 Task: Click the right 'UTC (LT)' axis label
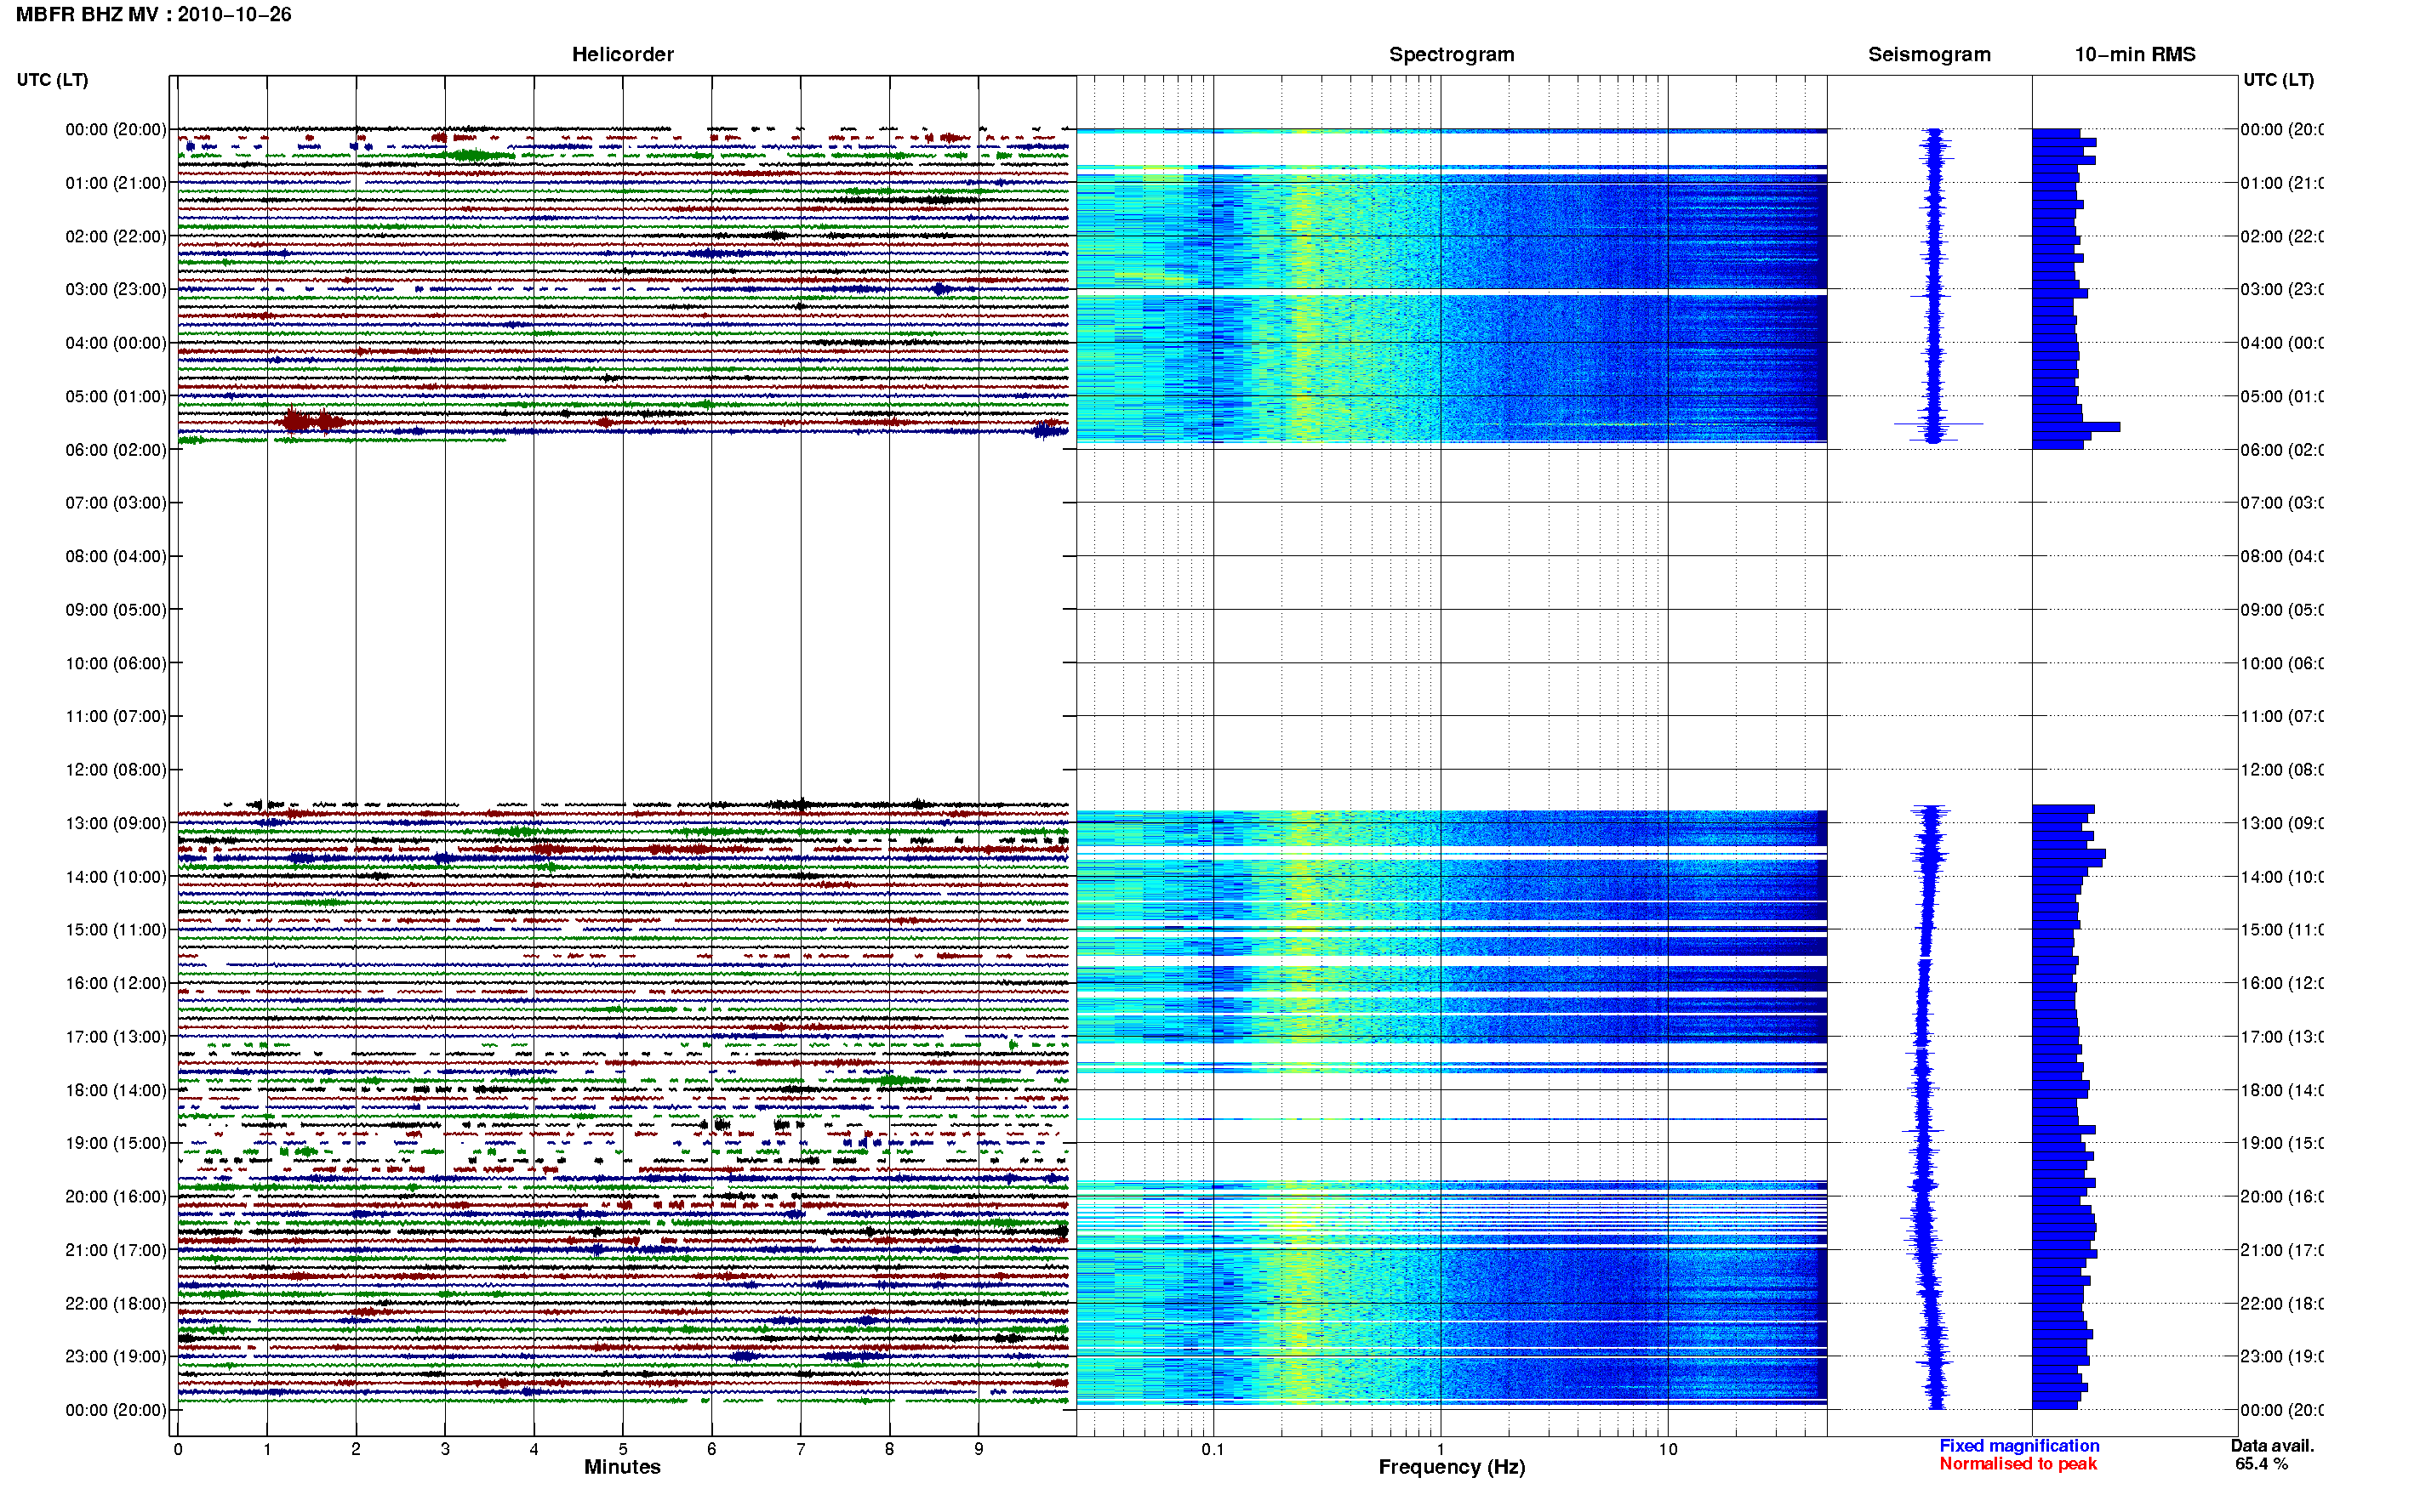click(2278, 80)
